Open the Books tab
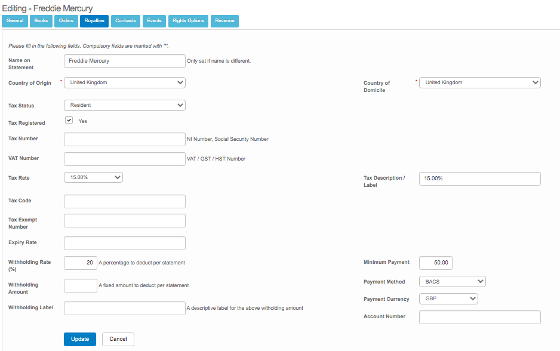Image resolution: width=560 pixels, height=351 pixels. (x=41, y=21)
